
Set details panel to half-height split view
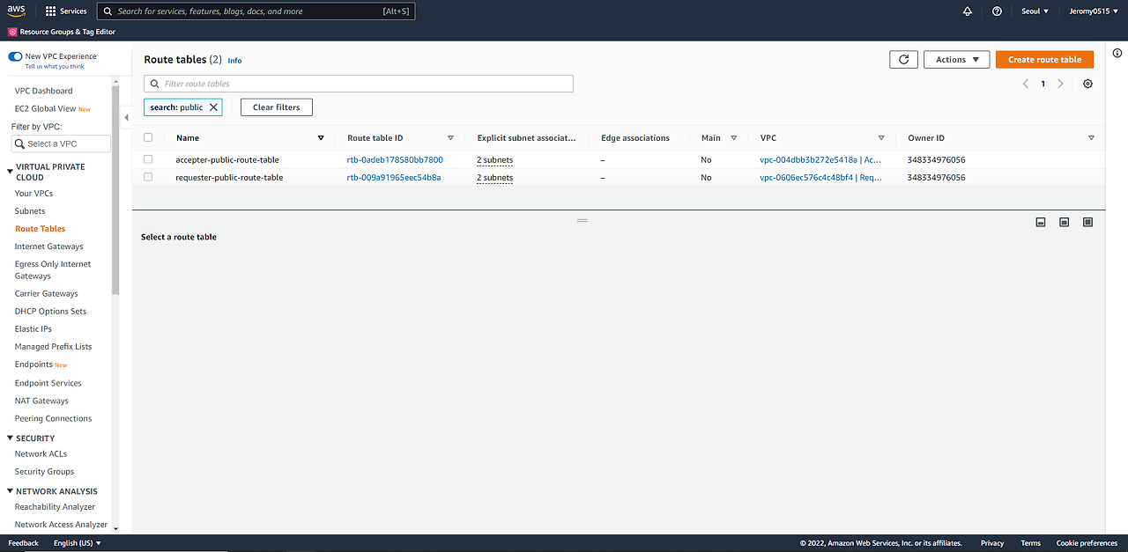coord(1064,223)
